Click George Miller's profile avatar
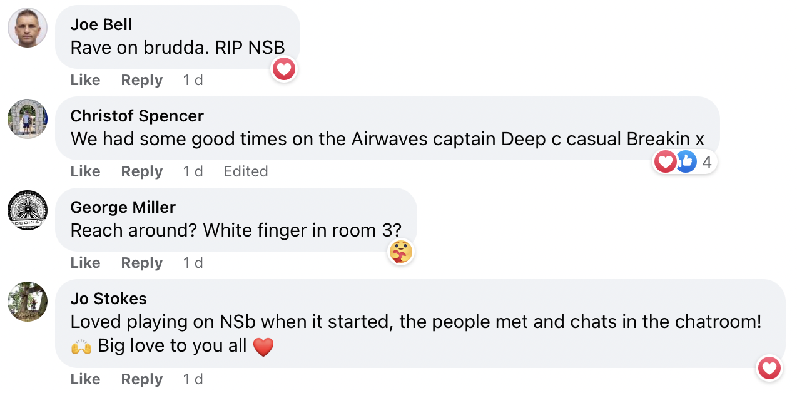 (x=28, y=210)
